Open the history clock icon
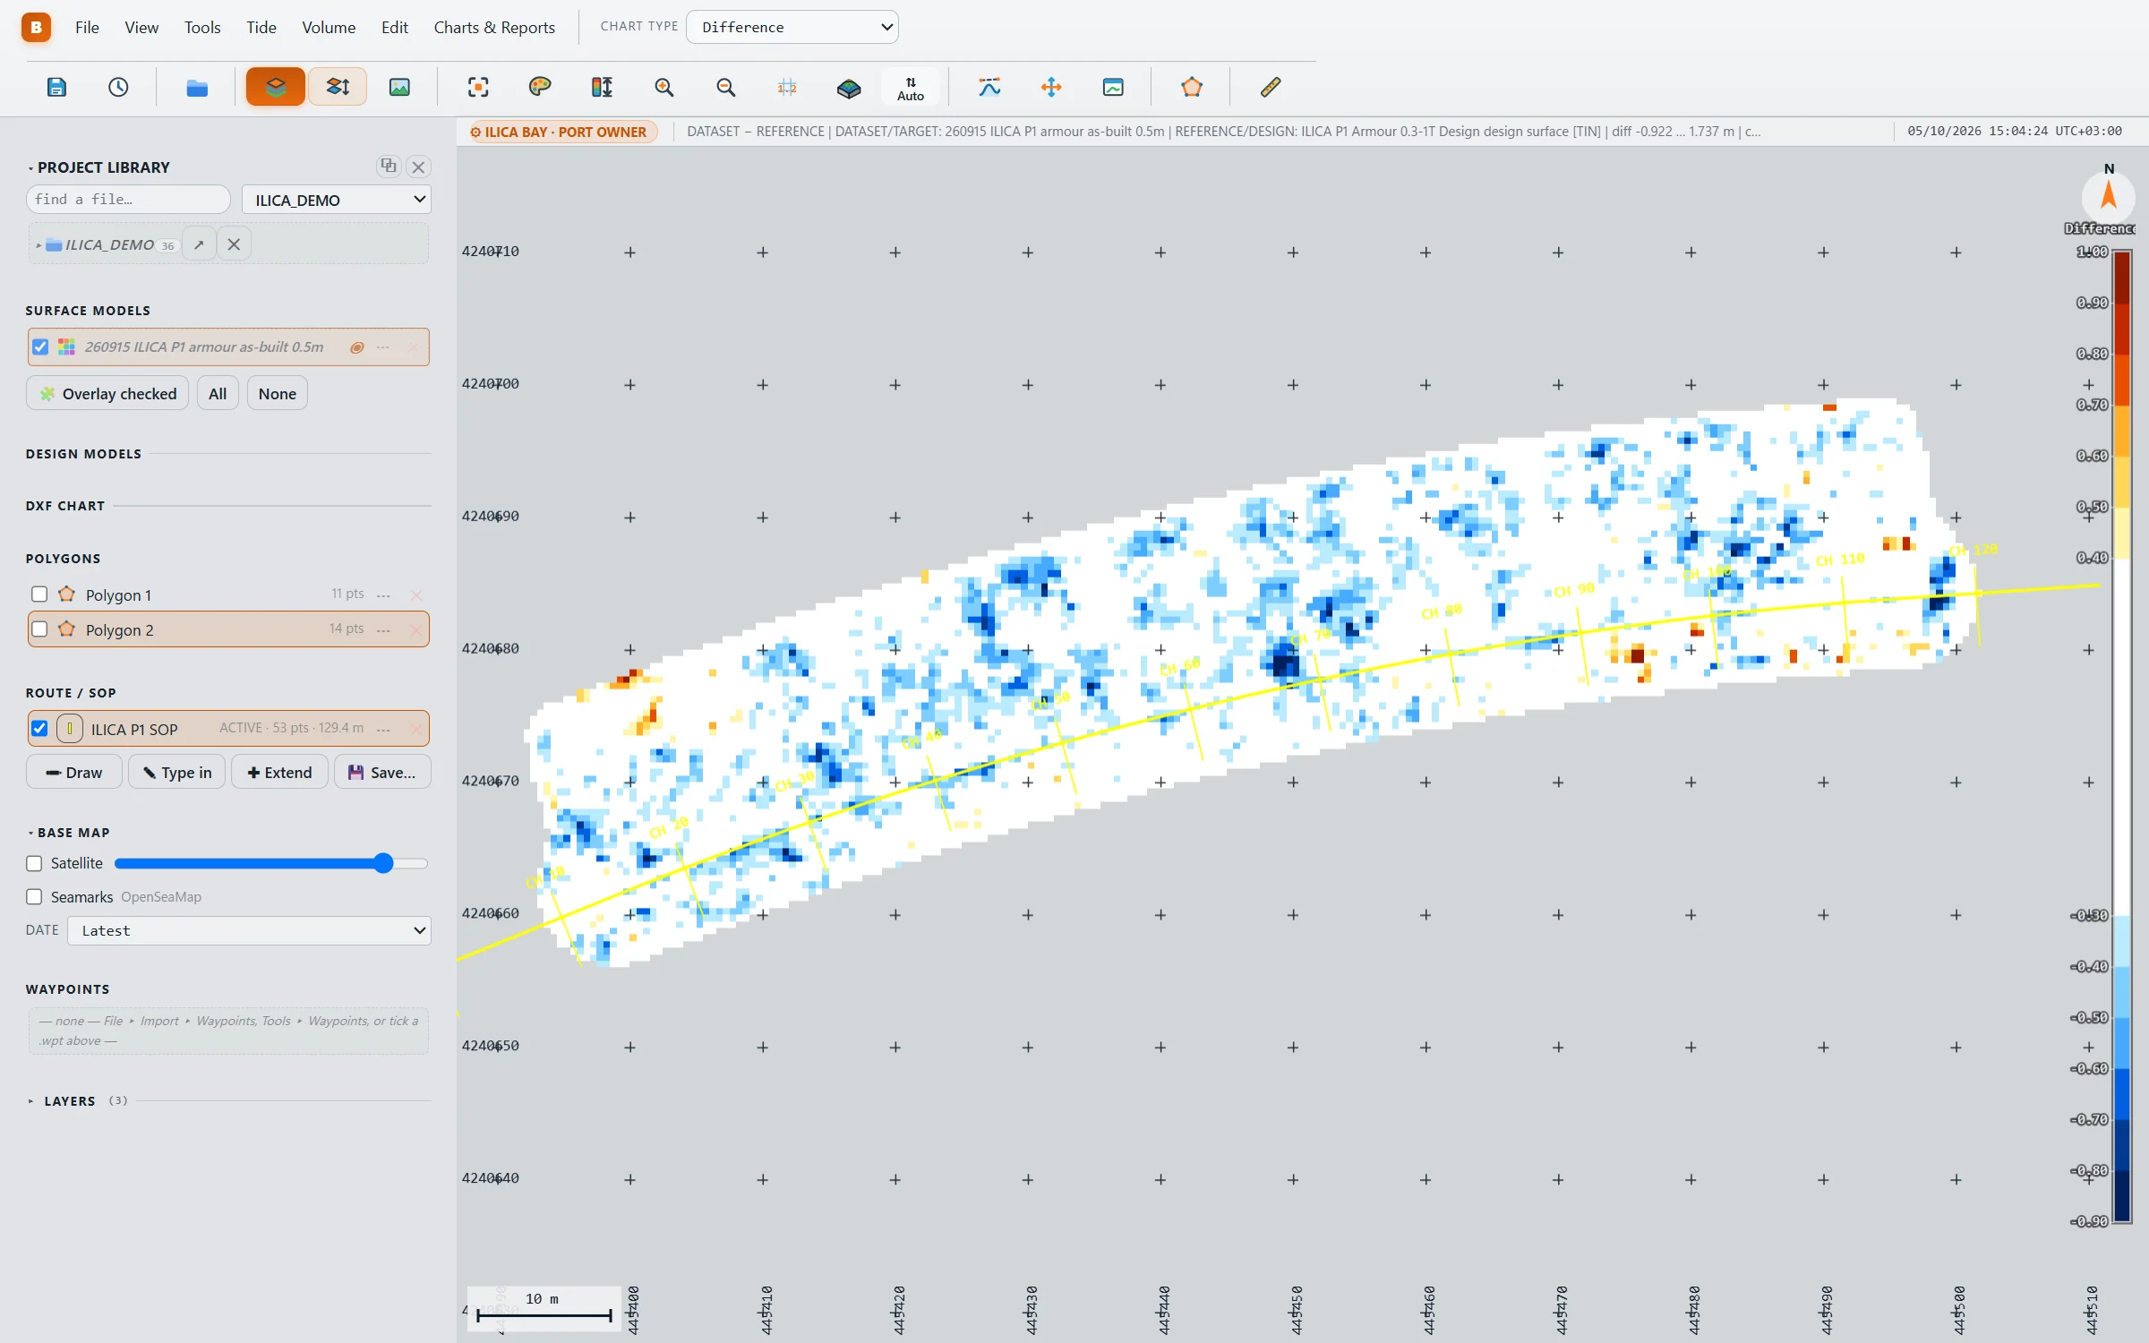The image size is (2149, 1343). click(118, 87)
